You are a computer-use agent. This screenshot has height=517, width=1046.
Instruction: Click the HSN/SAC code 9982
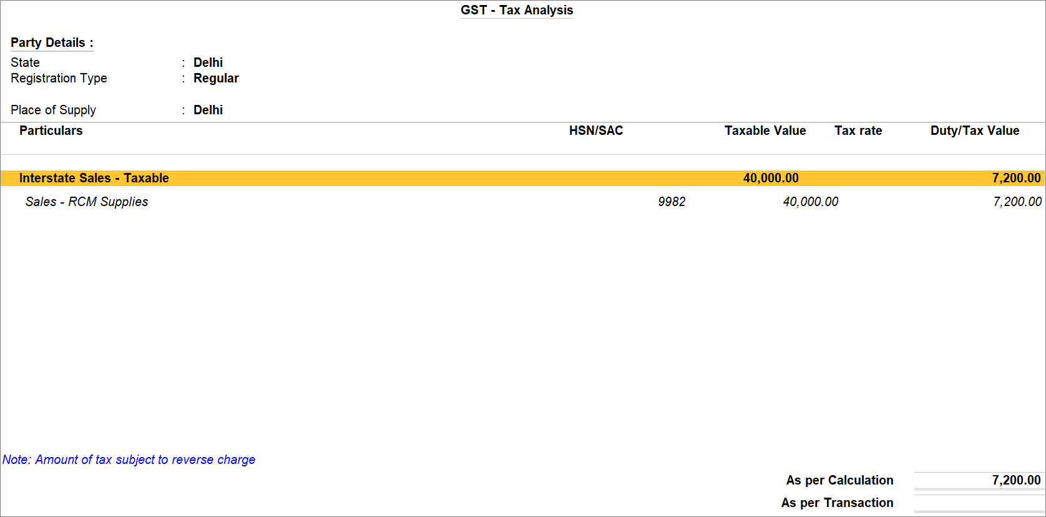672,202
